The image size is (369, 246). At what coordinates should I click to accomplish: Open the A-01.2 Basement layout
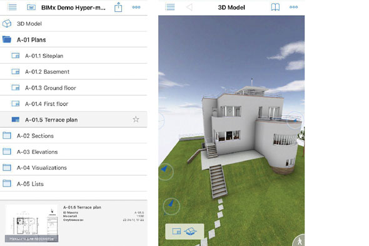point(74,71)
